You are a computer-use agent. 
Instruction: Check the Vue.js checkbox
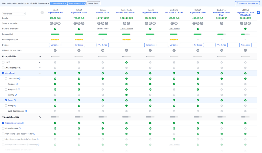[x=6, y=106]
